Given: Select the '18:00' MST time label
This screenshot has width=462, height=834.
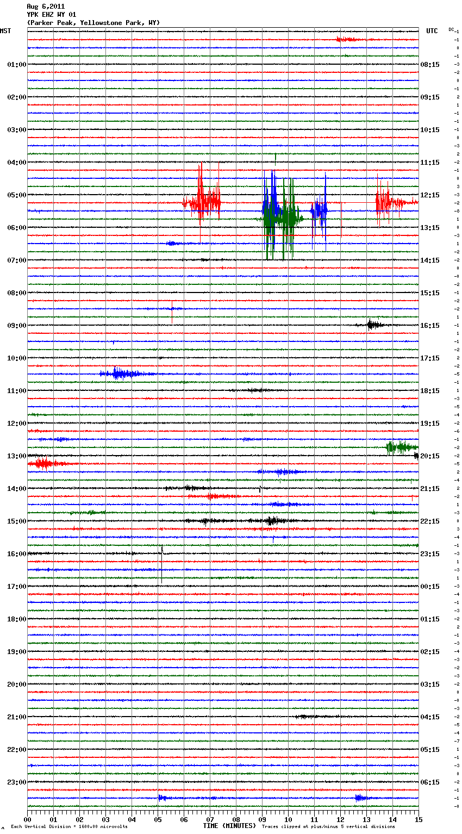Looking at the screenshot, I should click(17, 619).
